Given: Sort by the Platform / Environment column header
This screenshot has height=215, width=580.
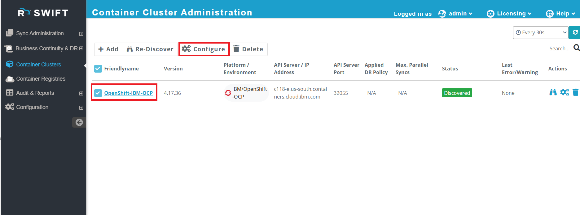Looking at the screenshot, I should 240,69.
